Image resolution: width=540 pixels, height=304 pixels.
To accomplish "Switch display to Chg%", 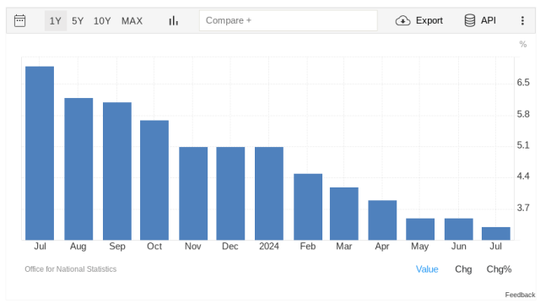I will click(499, 269).
